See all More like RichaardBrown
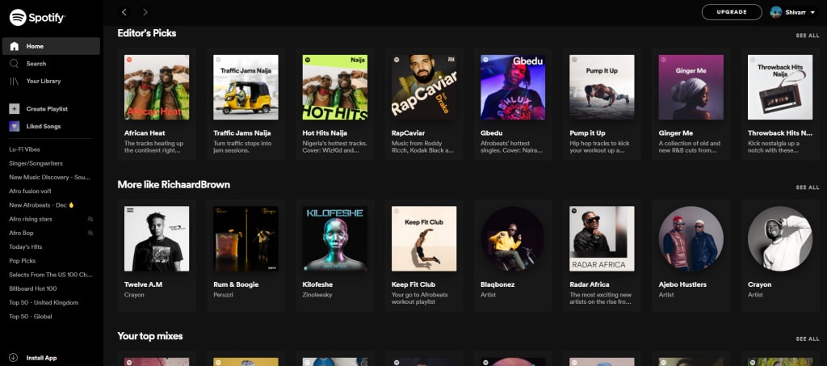Viewport: 827px width, 366px height. 808,187
